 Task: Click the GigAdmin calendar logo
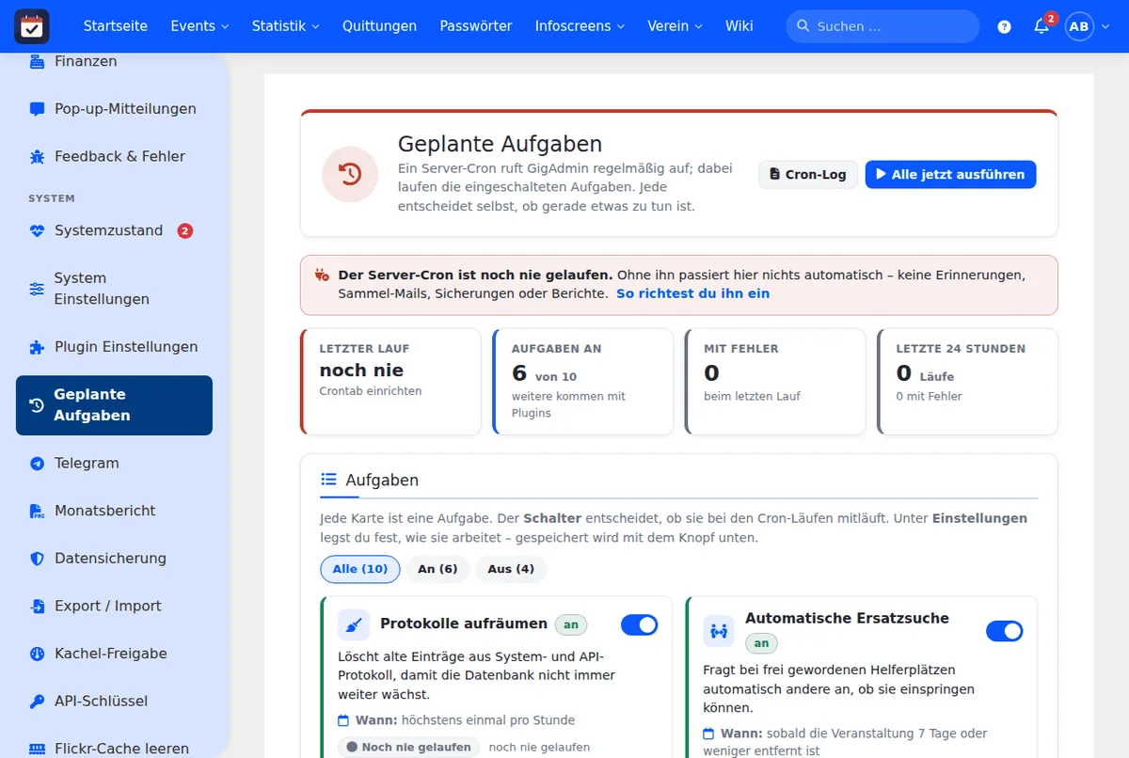32,26
